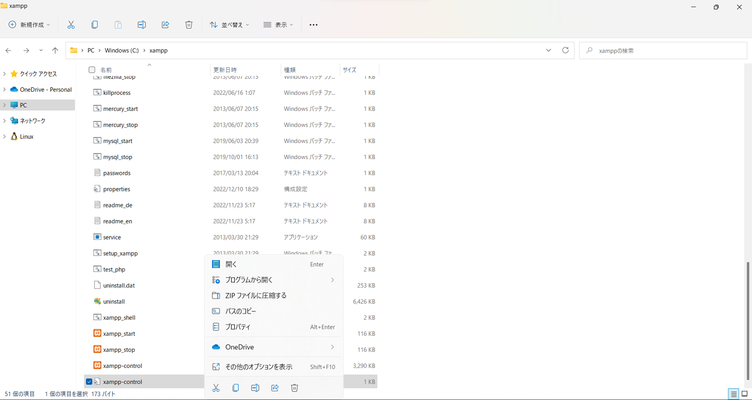Open the address bar history dropdown
752x400 pixels.
(548, 50)
